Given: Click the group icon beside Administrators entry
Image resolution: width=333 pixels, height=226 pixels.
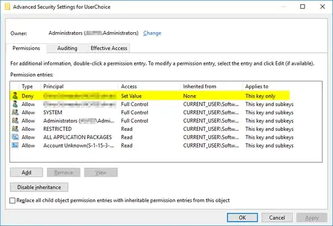Looking at the screenshot, I should click(x=15, y=120).
